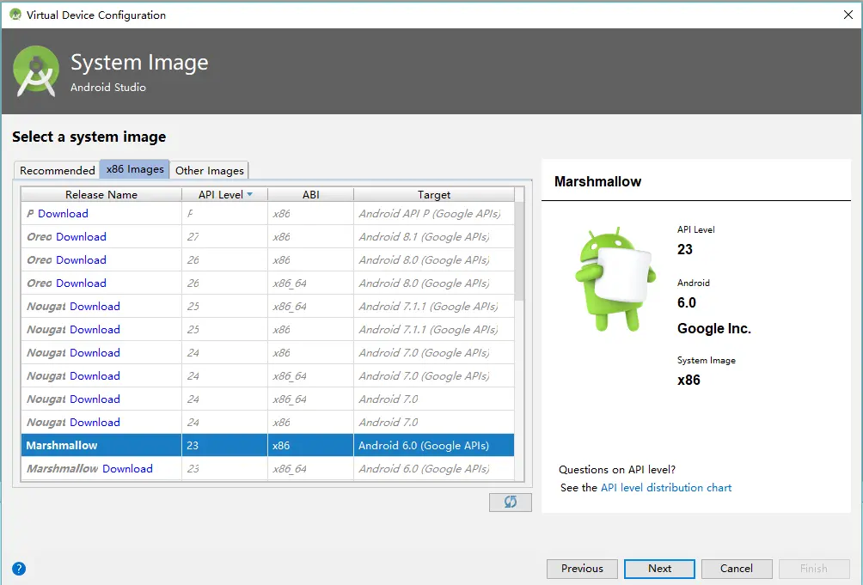Download Nougat Android 7.0 x86 plain image

95,423
